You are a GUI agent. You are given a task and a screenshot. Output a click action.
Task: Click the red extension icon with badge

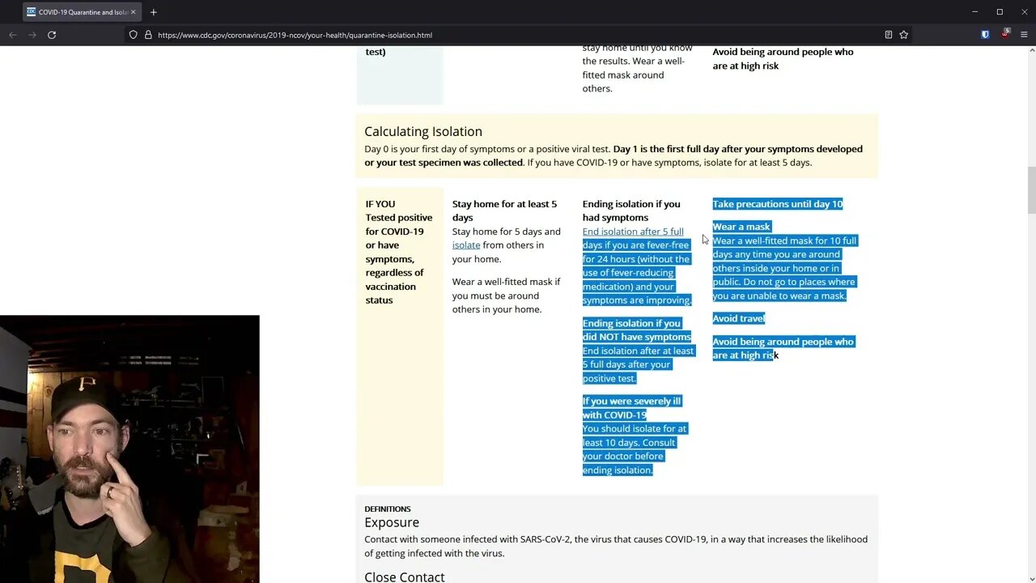[x=1004, y=34]
